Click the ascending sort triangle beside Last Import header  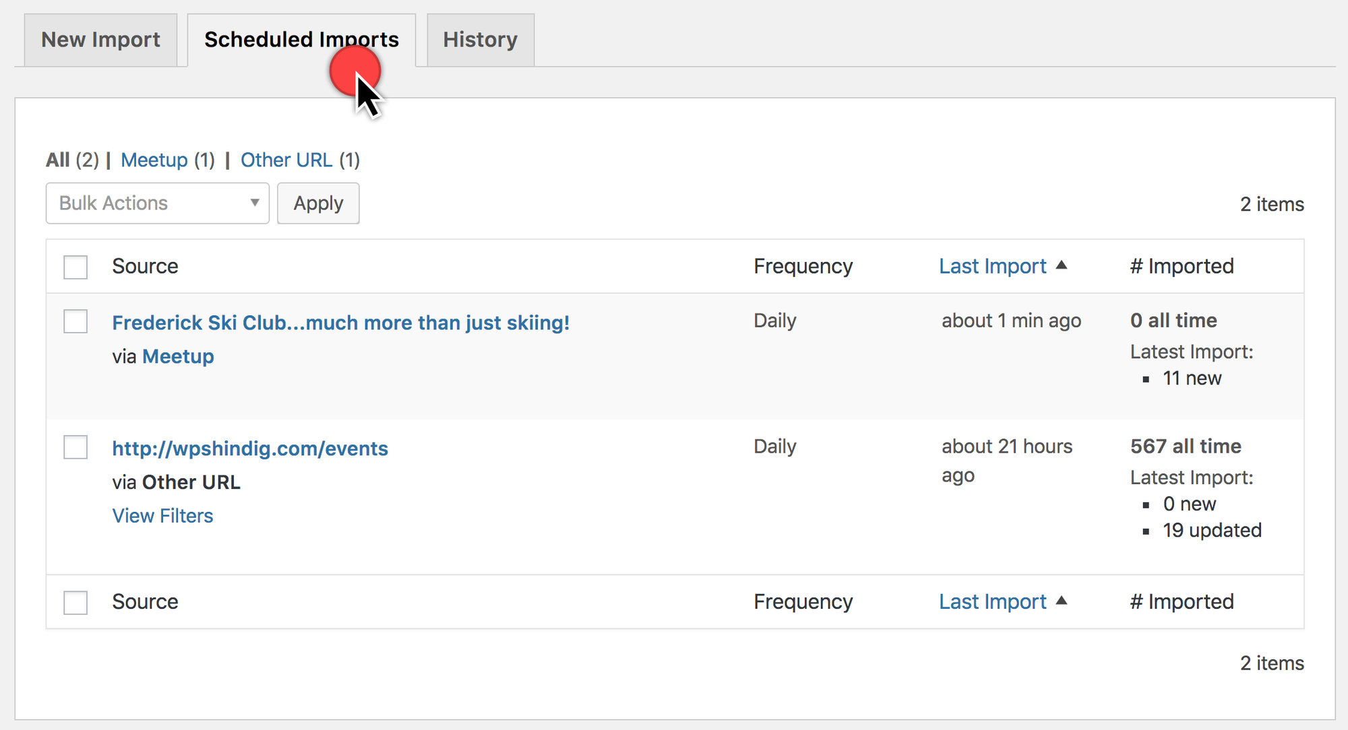point(1063,265)
